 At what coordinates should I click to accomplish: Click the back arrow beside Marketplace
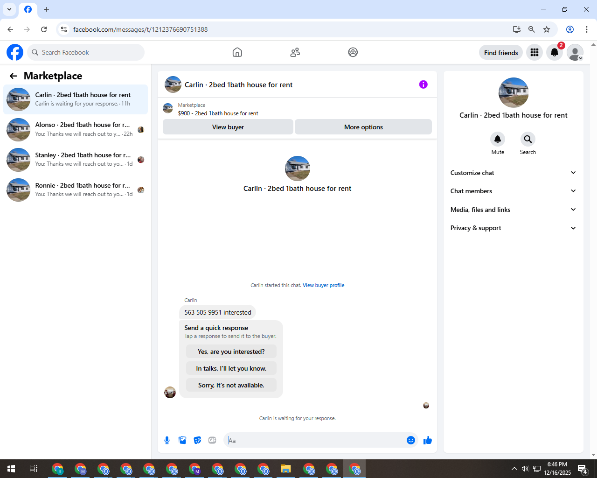(14, 76)
